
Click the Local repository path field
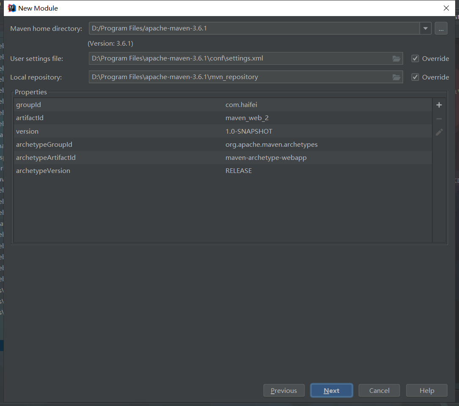(246, 77)
